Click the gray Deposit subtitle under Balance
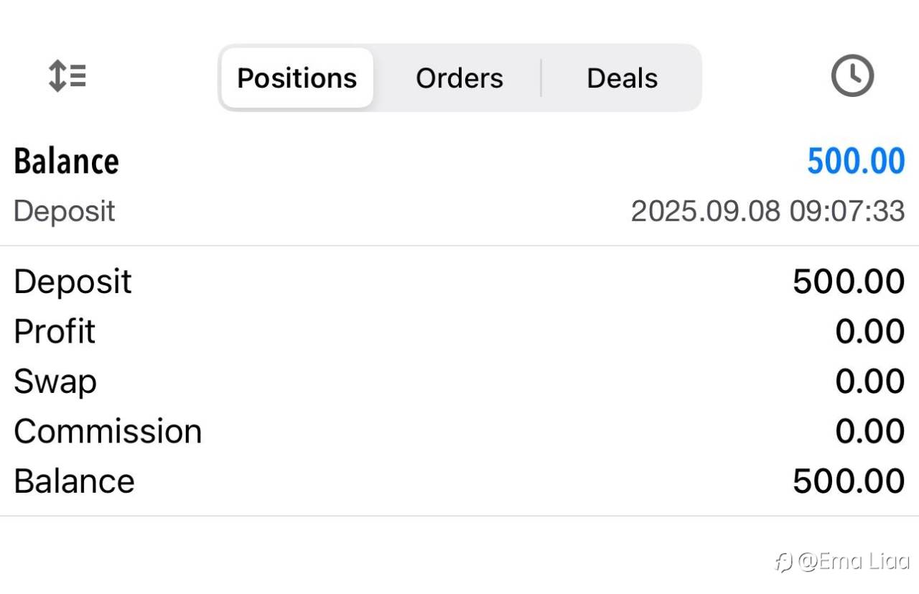The width and height of the screenshot is (919, 594). pyautogui.click(x=64, y=211)
